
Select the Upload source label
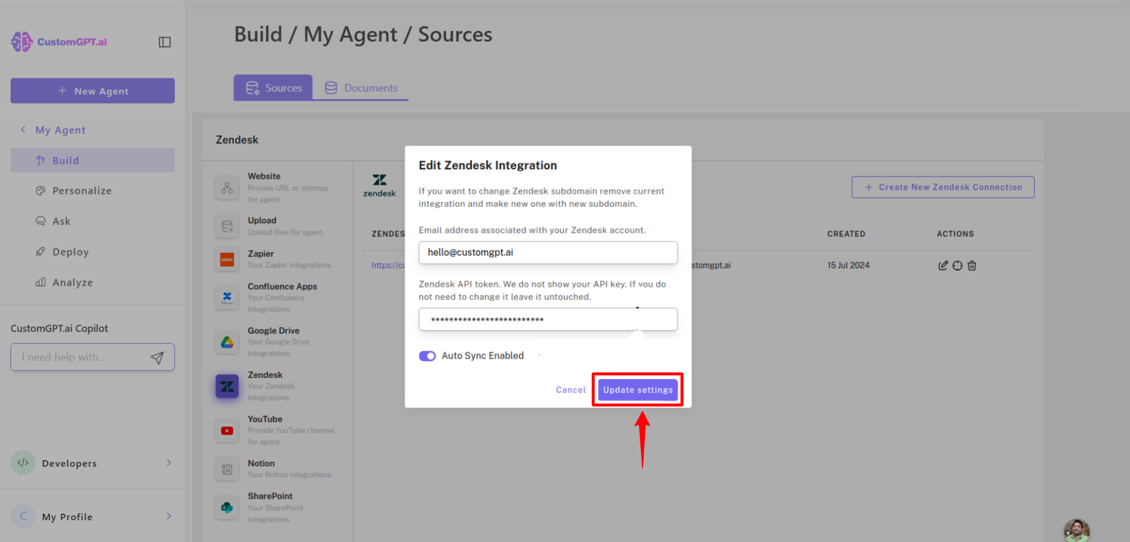coord(262,220)
